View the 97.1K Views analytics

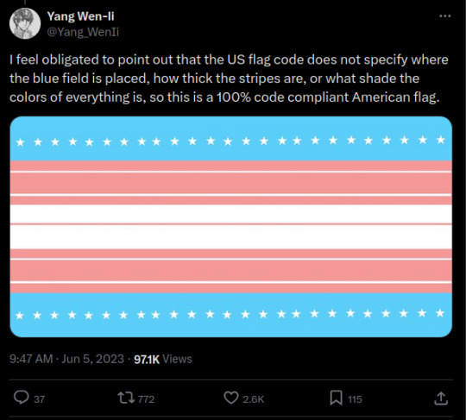click(163, 359)
